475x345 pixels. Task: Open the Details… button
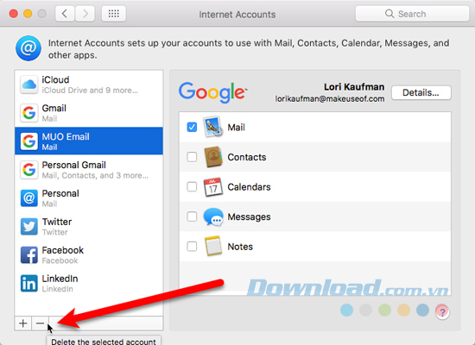(x=421, y=92)
